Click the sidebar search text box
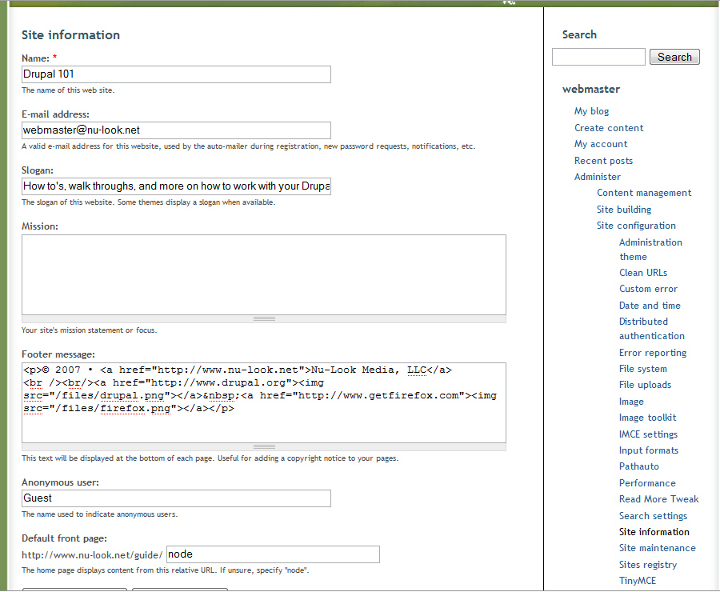Image resolution: width=720 pixels, height=592 pixels. click(x=598, y=57)
